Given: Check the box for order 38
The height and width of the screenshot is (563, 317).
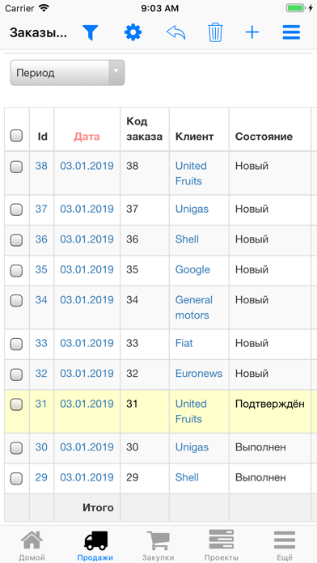Looking at the screenshot, I should tap(16, 167).
